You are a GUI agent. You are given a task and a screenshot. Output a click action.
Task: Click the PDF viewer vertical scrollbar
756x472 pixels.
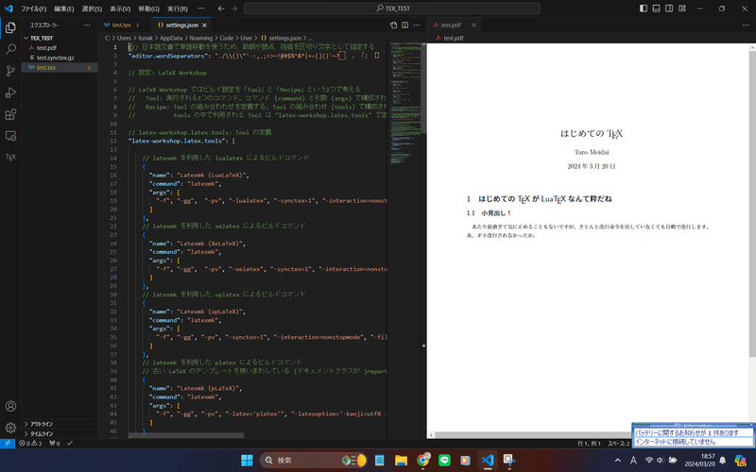click(752, 202)
